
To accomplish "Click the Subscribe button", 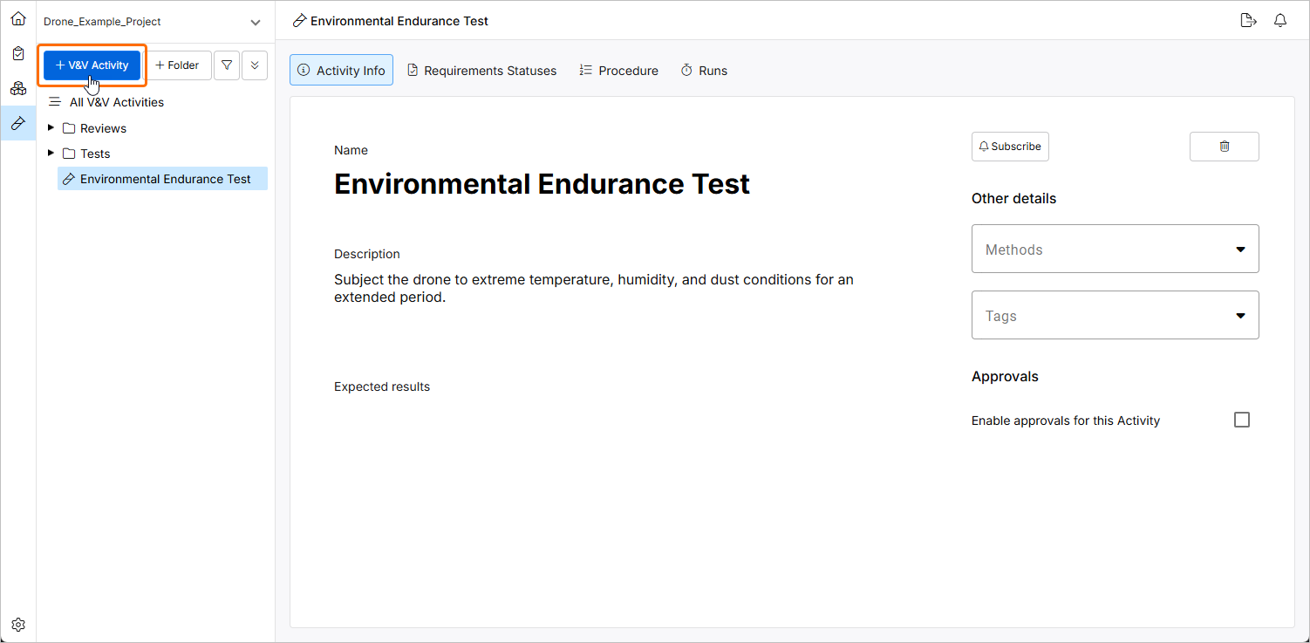I will click(x=1010, y=147).
